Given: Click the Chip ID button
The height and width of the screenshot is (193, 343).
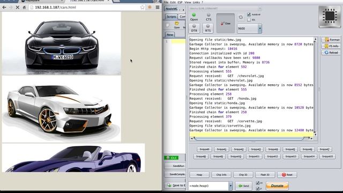Looking at the screenshot, I should tap(243, 175).
